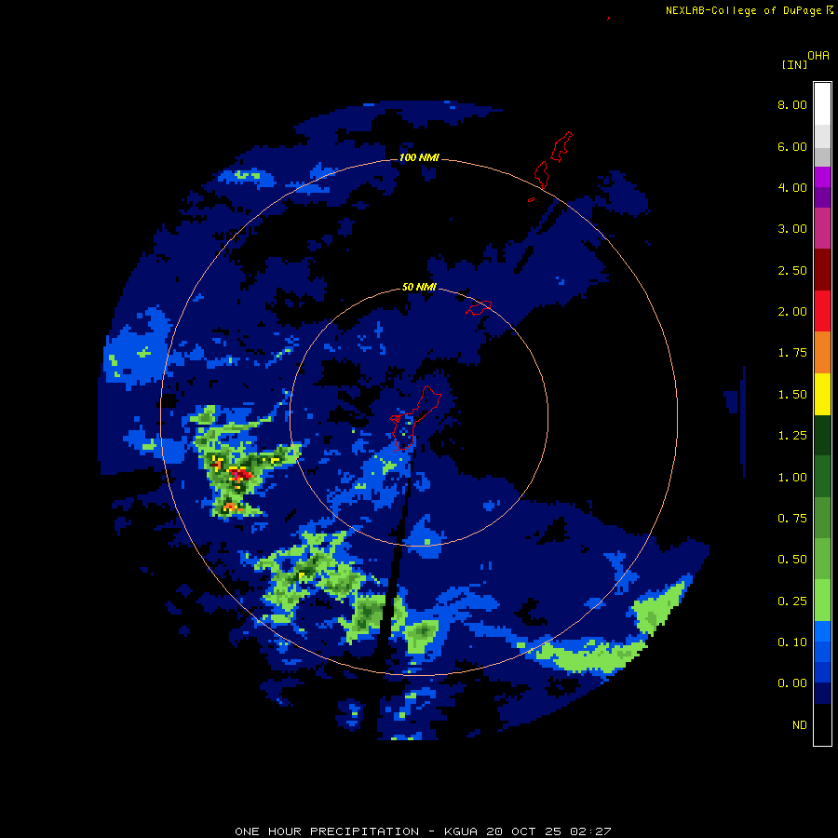The image size is (838, 838).
Task: Click the bright red swatch near 2.00
Action: pos(822,311)
